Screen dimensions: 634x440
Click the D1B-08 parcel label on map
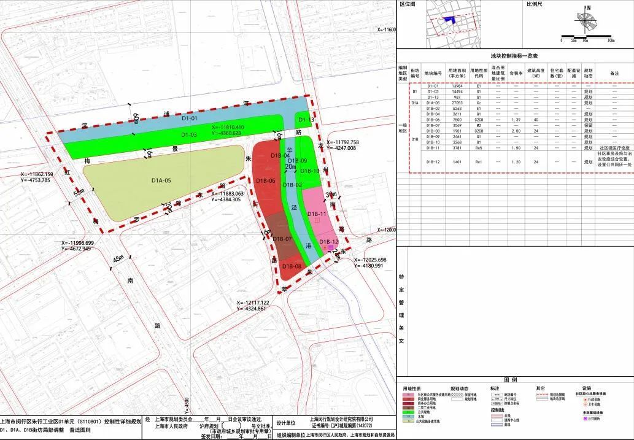(x=292, y=266)
